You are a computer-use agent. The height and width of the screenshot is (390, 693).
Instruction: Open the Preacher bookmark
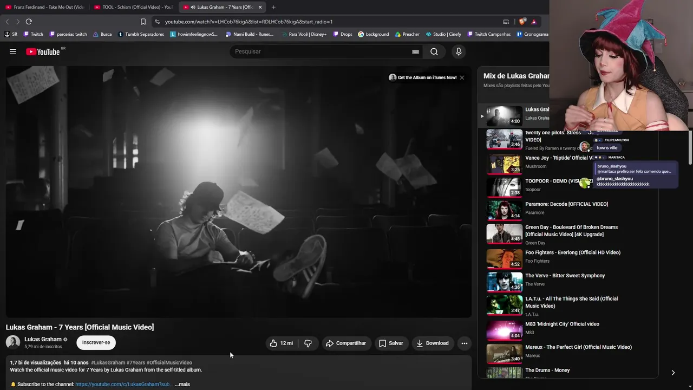pyautogui.click(x=407, y=34)
